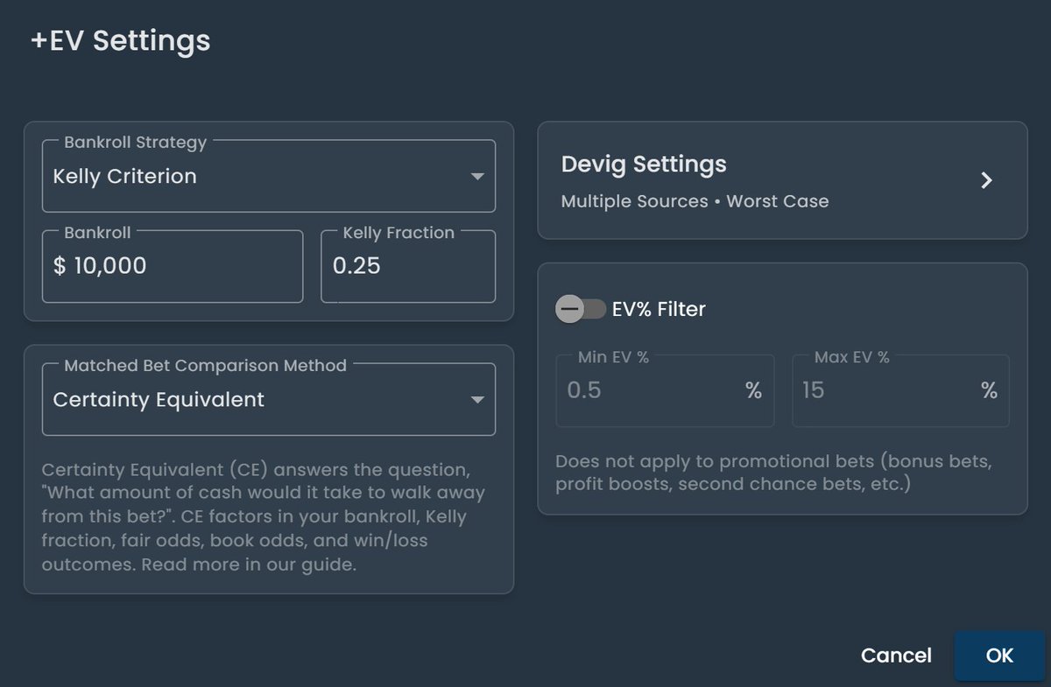Toggle the EV% Filter switch
Viewport: 1051px width, 687px height.
[581, 309]
